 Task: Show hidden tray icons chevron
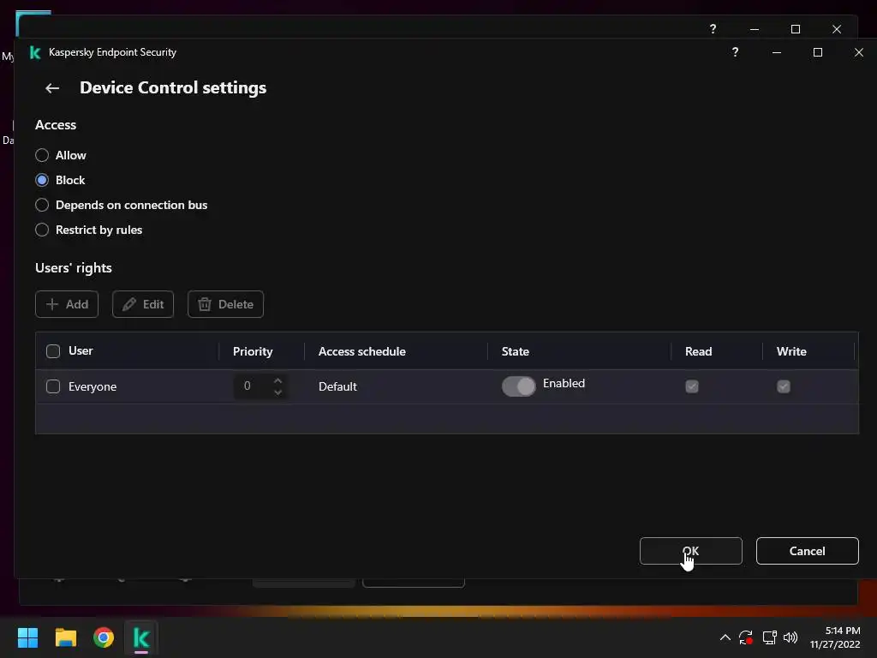pyautogui.click(x=725, y=637)
